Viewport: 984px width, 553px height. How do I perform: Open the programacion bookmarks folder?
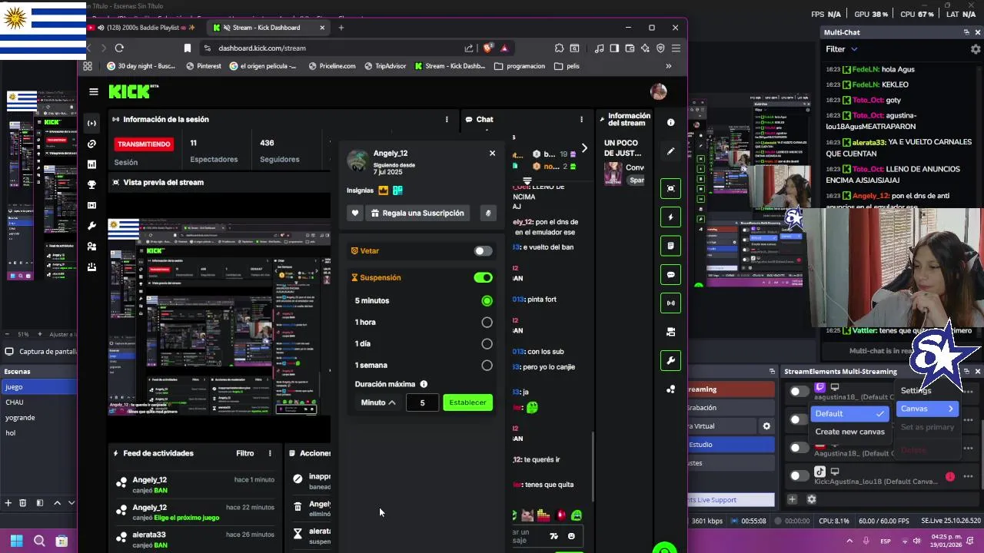(520, 66)
